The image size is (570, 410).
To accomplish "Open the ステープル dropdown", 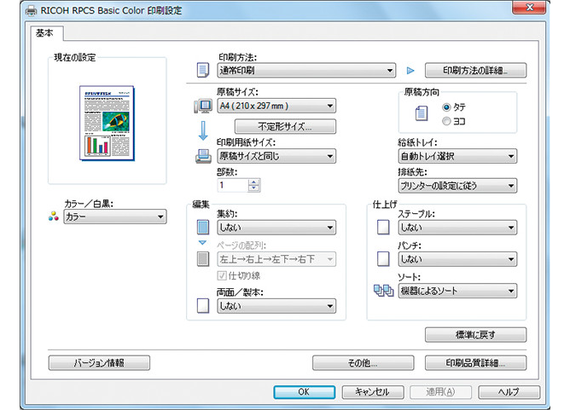I will pyautogui.click(x=457, y=228).
